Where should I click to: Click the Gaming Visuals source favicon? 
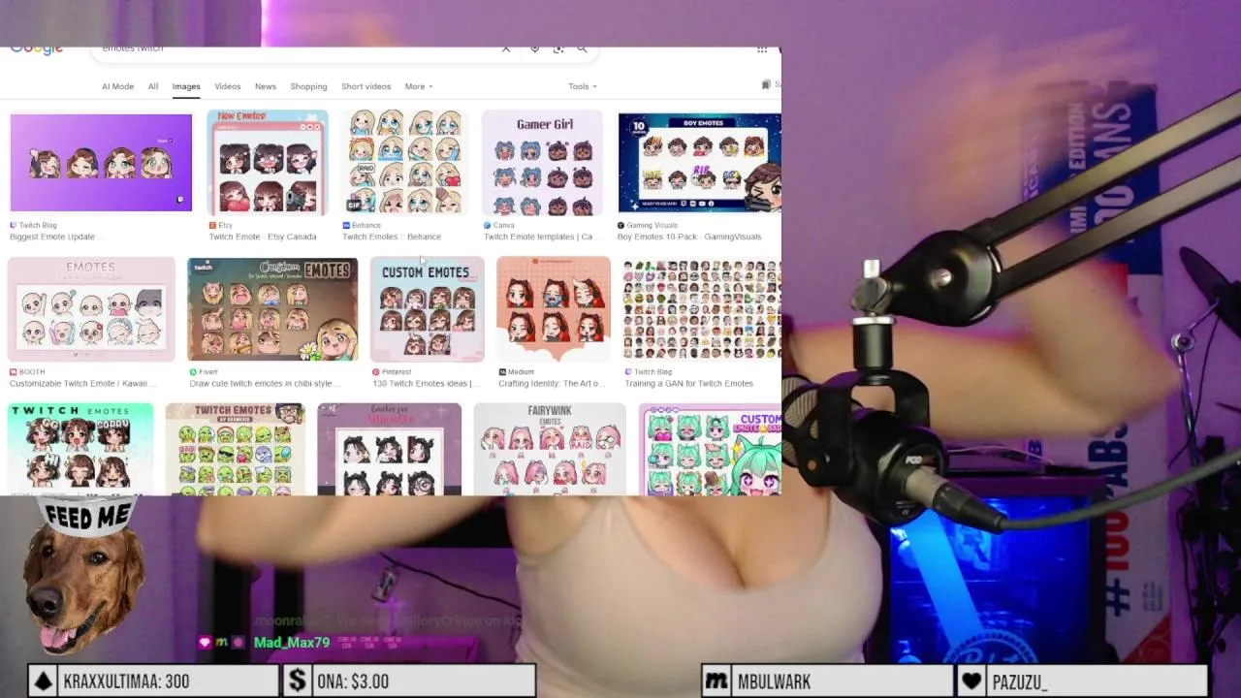click(620, 225)
